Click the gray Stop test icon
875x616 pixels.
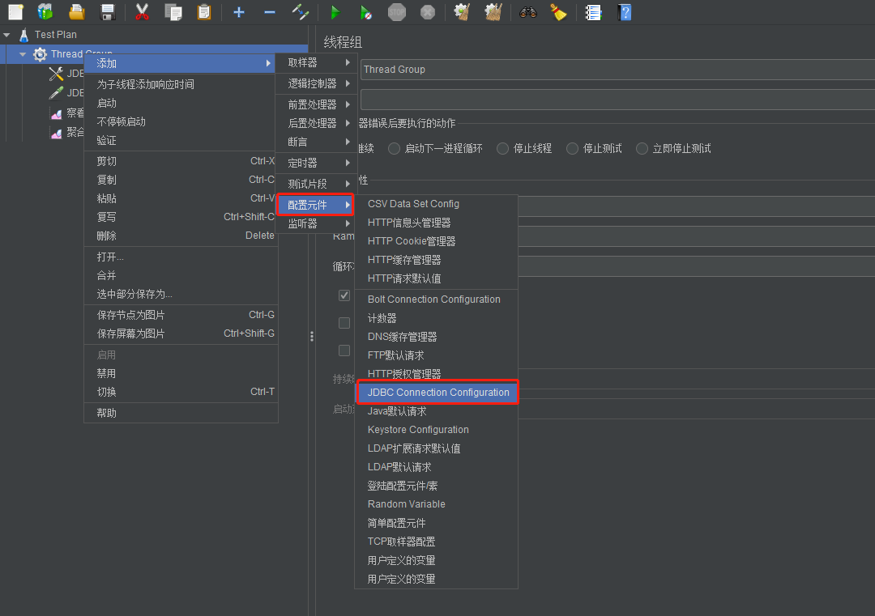(x=395, y=12)
